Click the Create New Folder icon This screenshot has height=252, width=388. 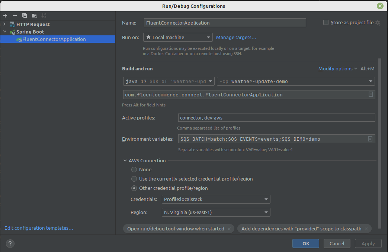pos(34,16)
